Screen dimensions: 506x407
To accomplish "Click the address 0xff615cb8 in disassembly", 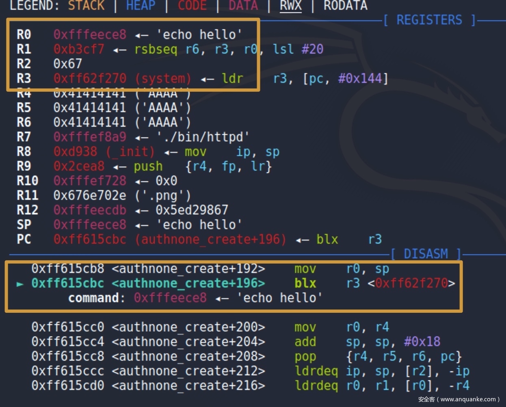I will [x=68, y=269].
